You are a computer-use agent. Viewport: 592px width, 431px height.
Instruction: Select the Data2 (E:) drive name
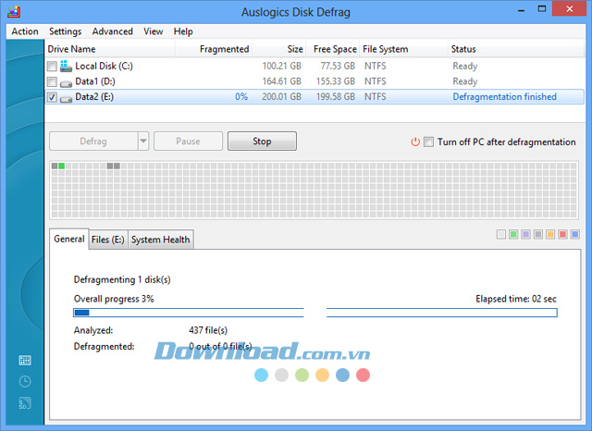[94, 97]
